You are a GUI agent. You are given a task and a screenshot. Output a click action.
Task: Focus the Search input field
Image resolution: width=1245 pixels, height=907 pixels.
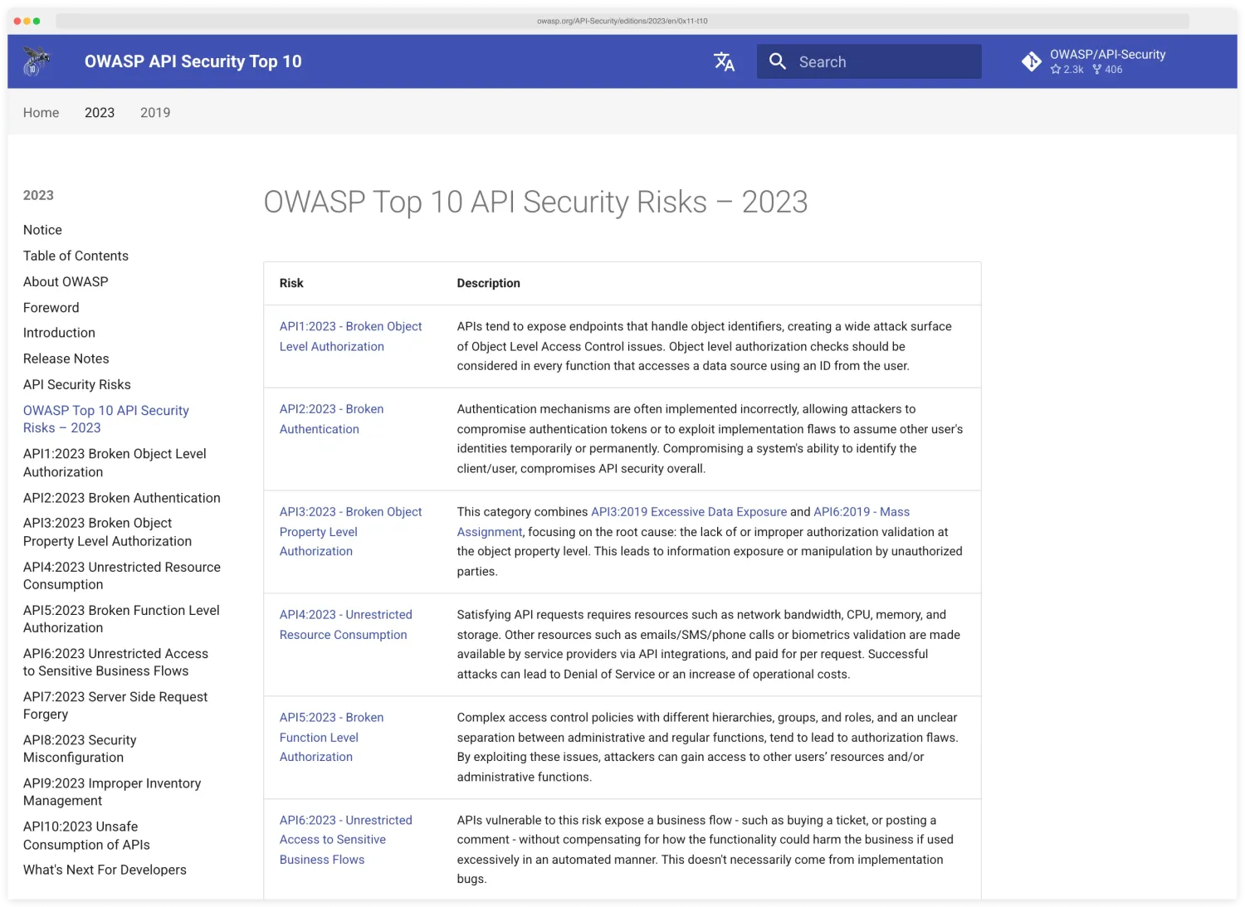[869, 61]
